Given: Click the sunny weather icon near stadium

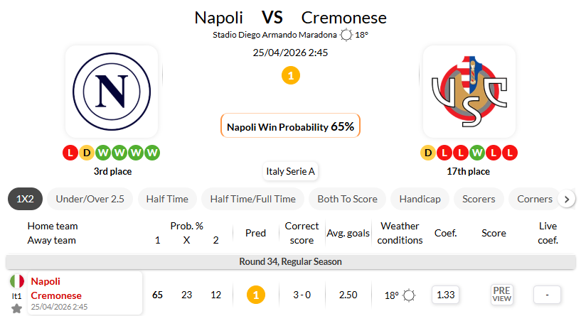Looking at the screenshot, I should click(346, 35).
